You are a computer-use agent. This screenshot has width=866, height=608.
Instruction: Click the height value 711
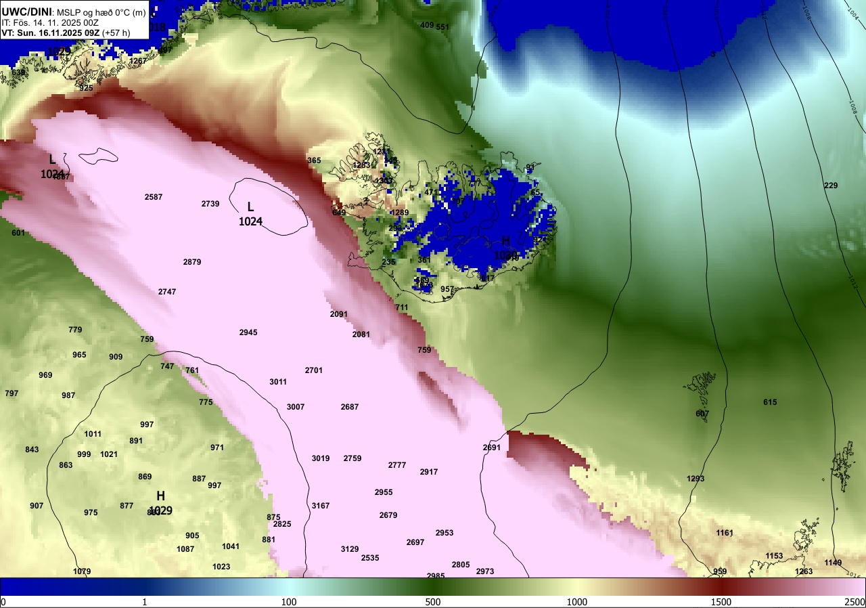click(x=402, y=307)
